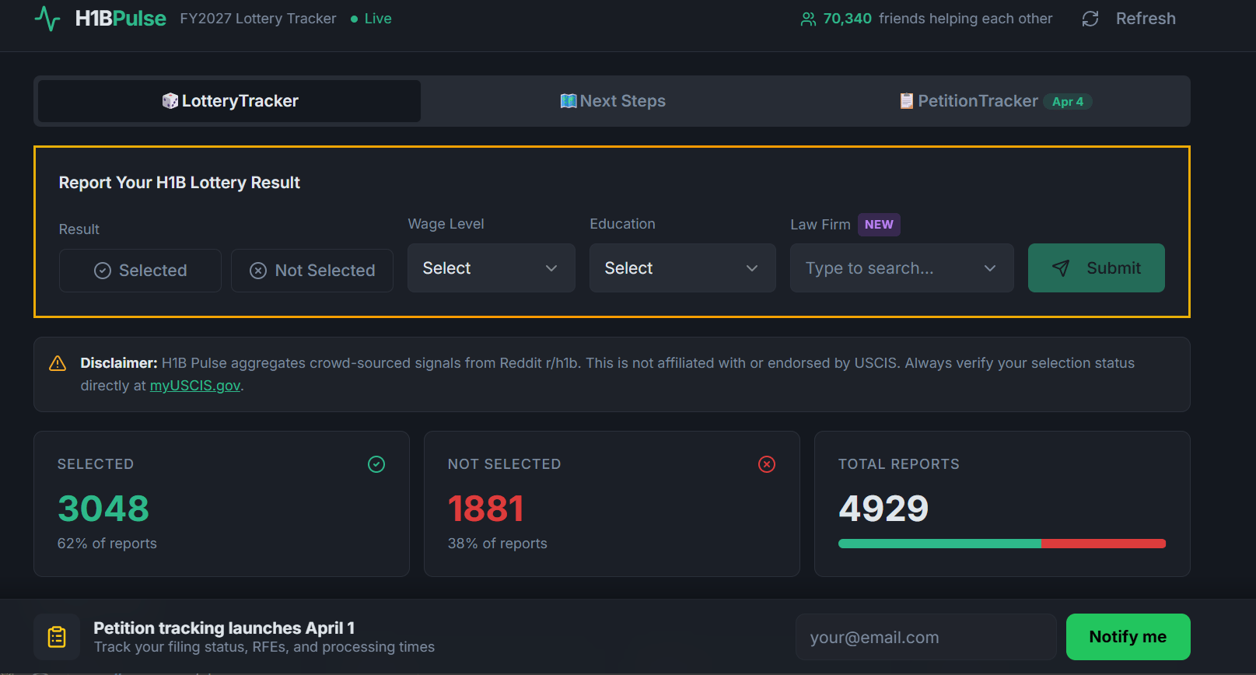The image size is (1256, 675).
Task: Click the clipboard icon beside PetitionTracker
Action: [906, 101]
